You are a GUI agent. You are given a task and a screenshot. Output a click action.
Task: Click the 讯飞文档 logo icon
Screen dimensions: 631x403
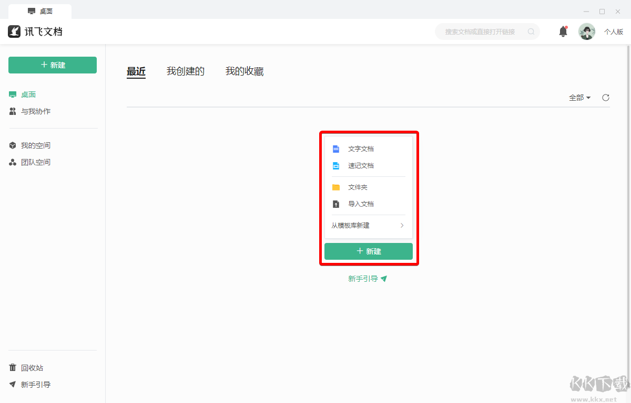pos(14,31)
